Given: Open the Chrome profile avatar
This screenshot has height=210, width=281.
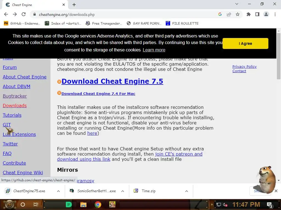Looking at the screenshot, I should point(266,14).
